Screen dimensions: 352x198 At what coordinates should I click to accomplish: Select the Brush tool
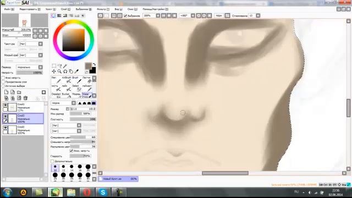pos(76,79)
